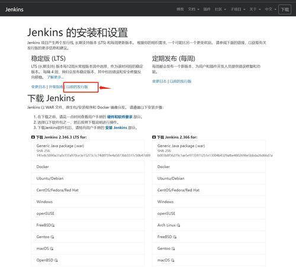Image resolution: width=296 pixels, height=267 pixels.
Task: Click third-party icon next to FreeBSD in LTS list
Action: coord(53,225)
